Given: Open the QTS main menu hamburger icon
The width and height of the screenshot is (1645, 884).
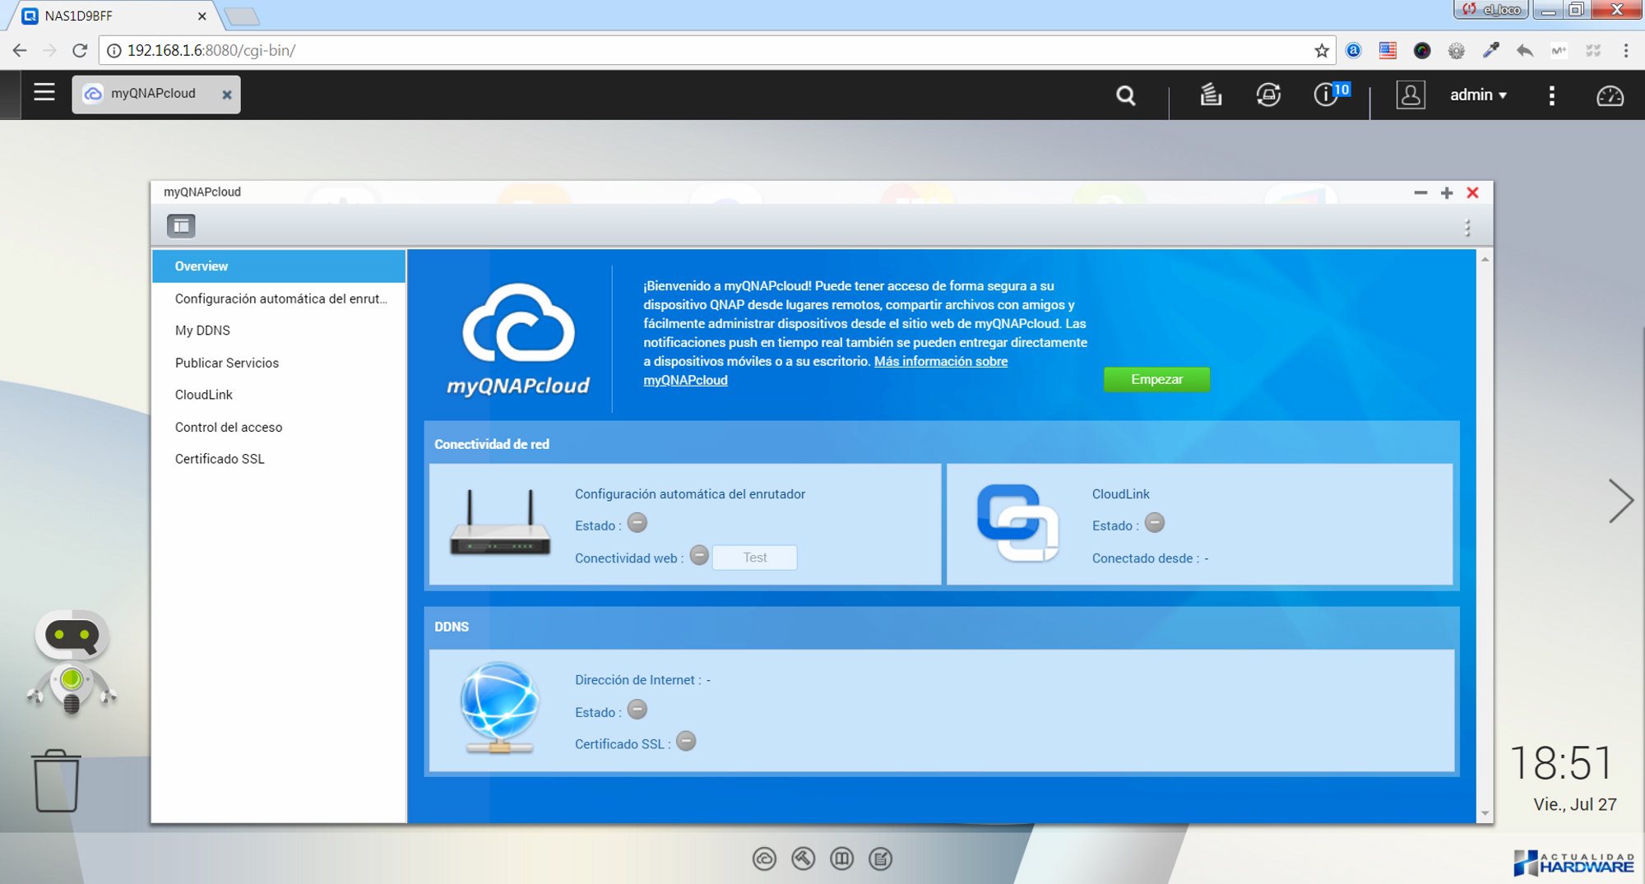Looking at the screenshot, I should point(44,93).
